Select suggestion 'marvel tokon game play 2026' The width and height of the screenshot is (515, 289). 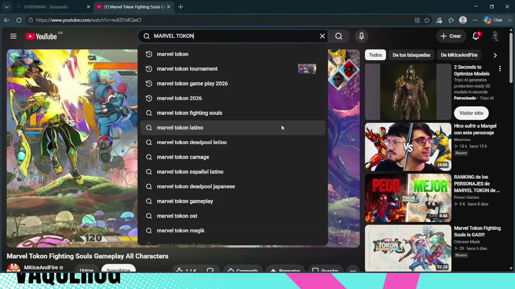click(233, 83)
